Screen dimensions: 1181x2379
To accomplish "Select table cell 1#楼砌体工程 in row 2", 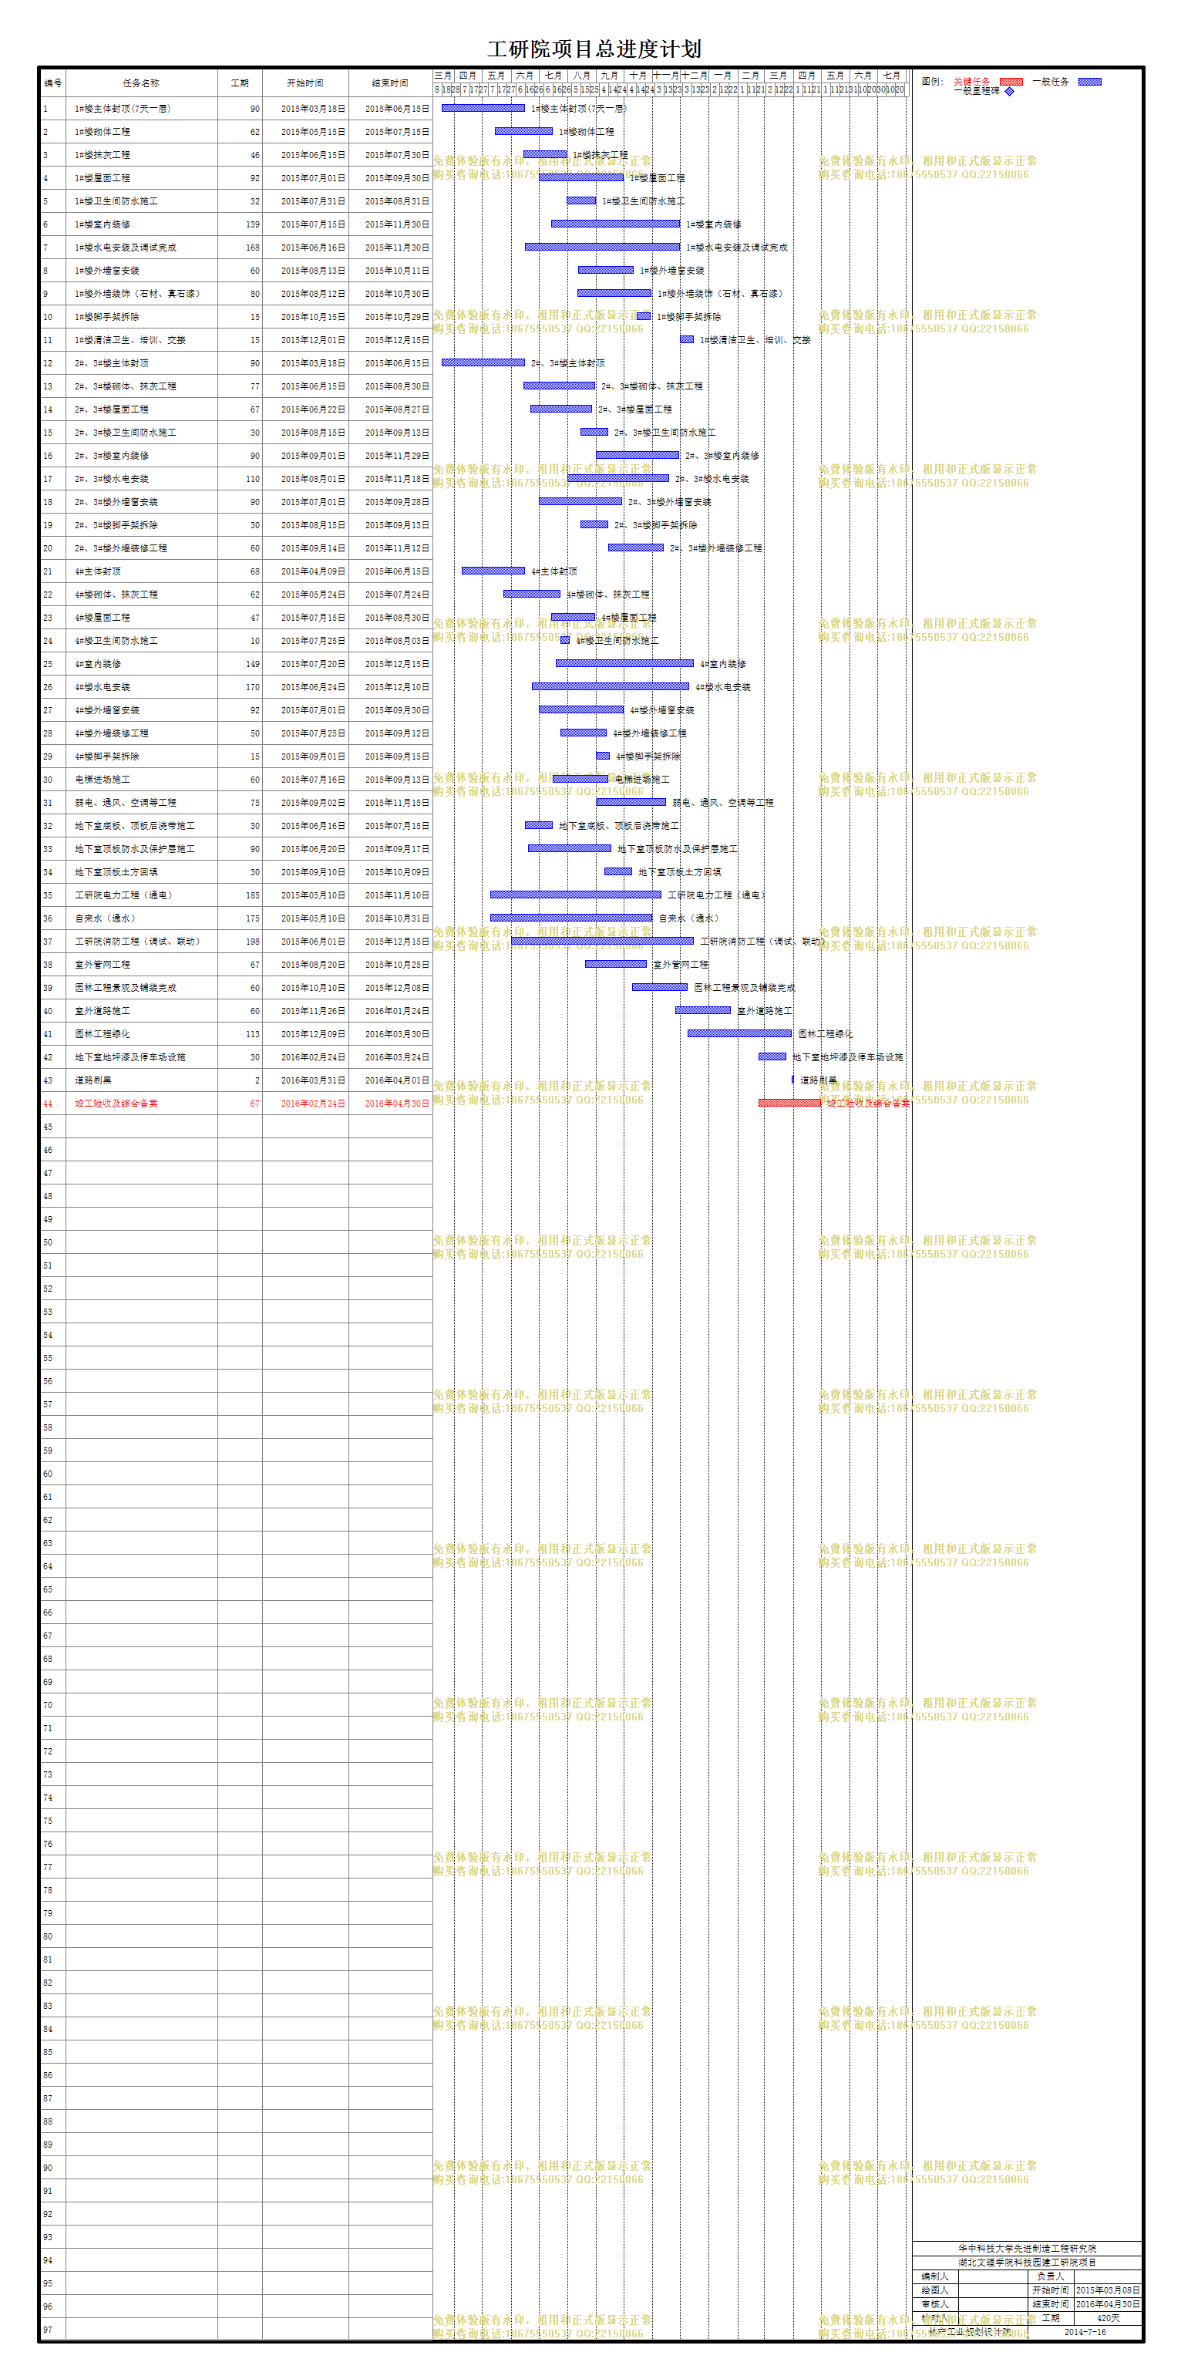I will tap(141, 132).
